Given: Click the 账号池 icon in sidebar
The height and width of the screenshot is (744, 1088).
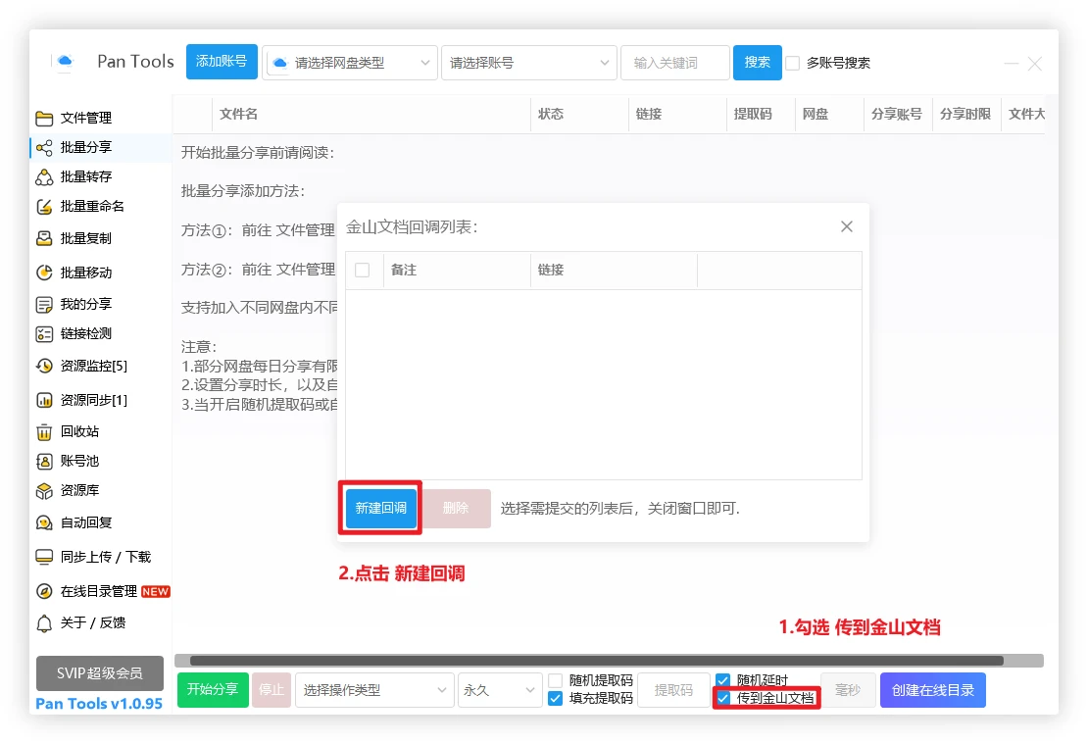Looking at the screenshot, I should (44, 462).
